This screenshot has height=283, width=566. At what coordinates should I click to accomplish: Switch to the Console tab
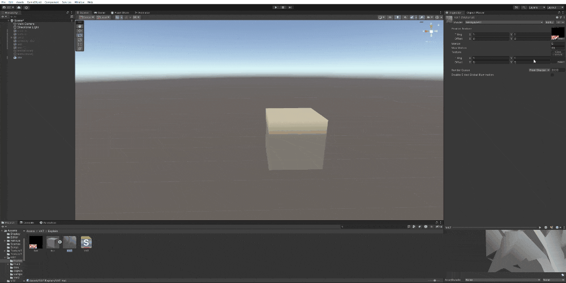[x=27, y=222]
